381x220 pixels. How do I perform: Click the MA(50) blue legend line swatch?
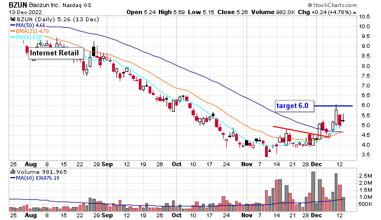coord(13,26)
